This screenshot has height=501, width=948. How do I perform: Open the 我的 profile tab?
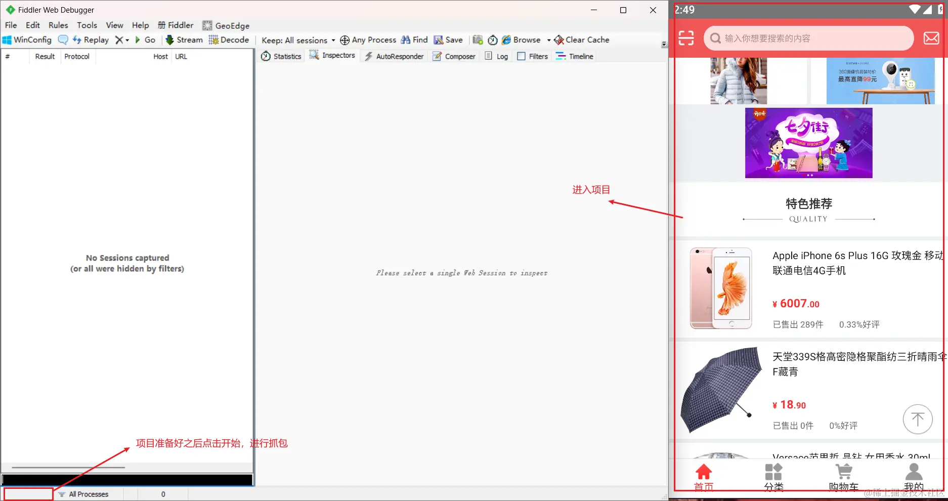pos(914,477)
